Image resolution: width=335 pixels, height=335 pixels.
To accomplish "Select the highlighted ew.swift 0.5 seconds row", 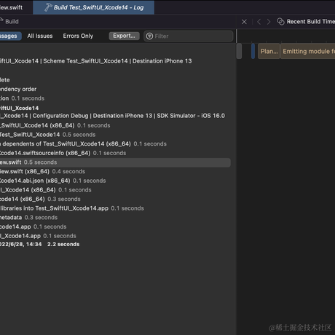I will click(115, 162).
